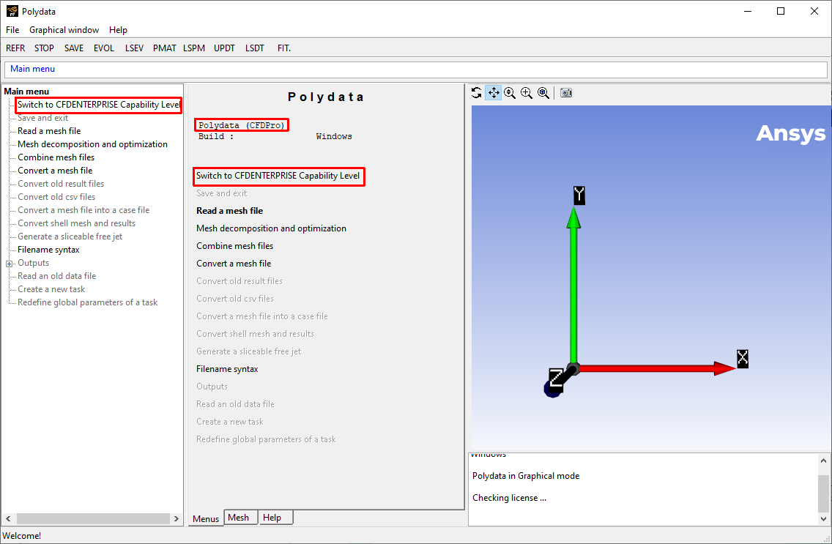Image resolution: width=832 pixels, height=544 pixels.
Task: Click the zoom-in plus magnifier icon
Action: point(527,92)
